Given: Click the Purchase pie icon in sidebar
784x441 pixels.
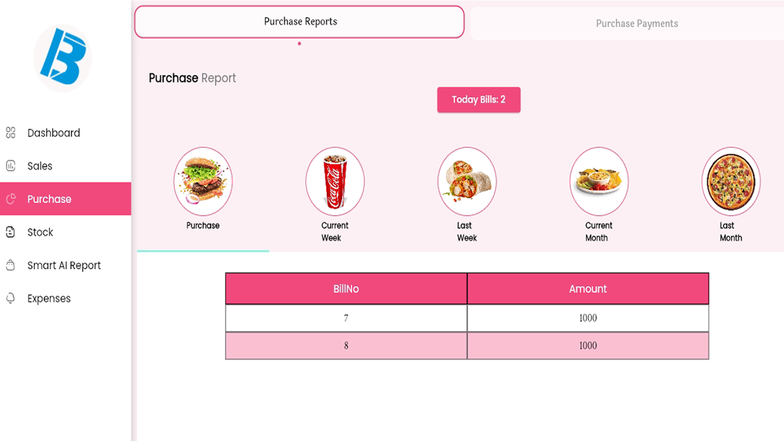Looking at the screenshot, I should 10,199.
